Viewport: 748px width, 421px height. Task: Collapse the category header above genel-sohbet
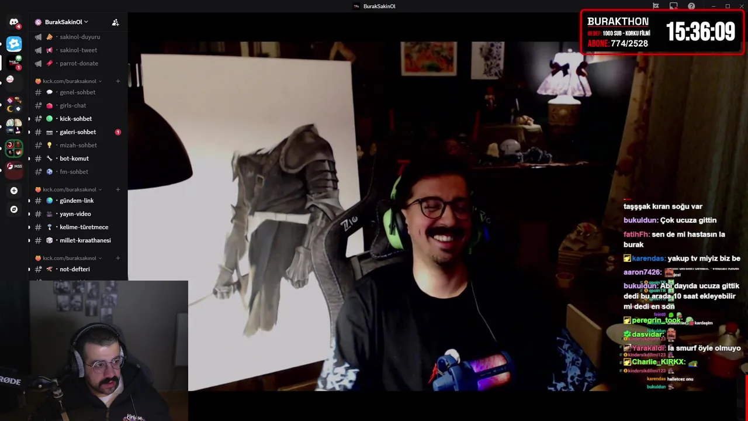(x=69, y=81)
